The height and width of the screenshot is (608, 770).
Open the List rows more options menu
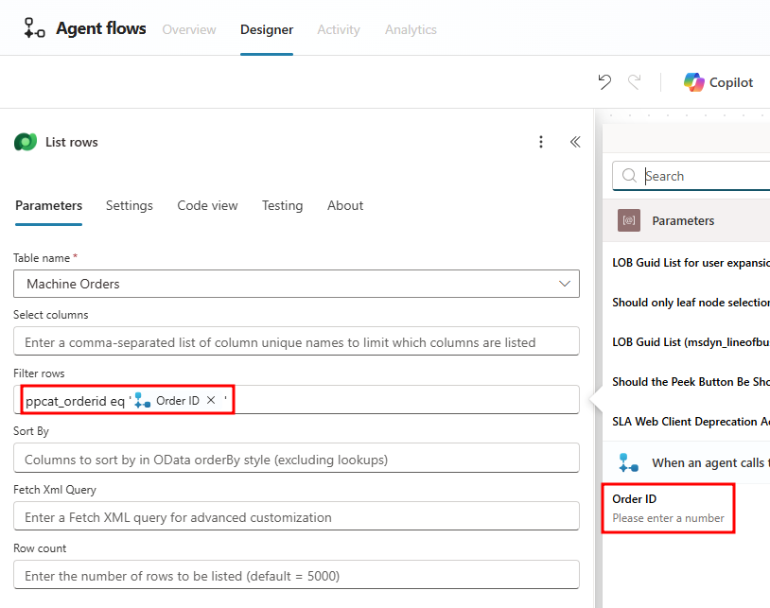pos(541,142)
